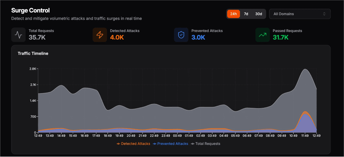Click the 4.0K detected attacks value
The height and width of the screenshot is (157, 344).
pos(117,37)
